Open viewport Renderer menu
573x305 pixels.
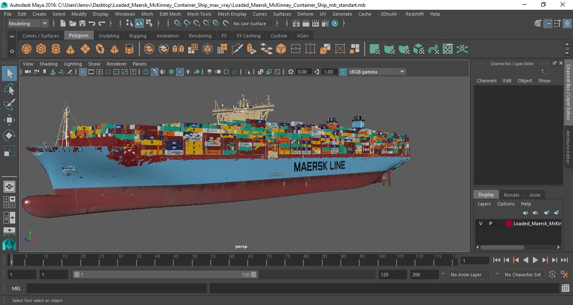116,64
